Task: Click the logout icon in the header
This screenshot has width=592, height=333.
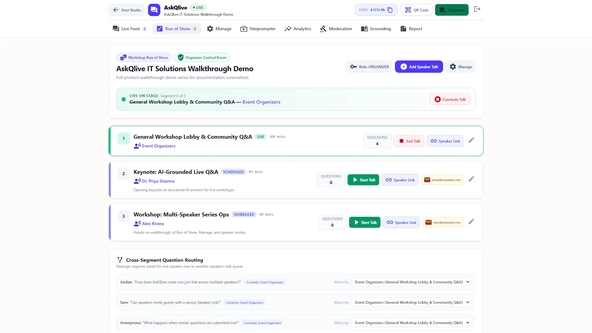Action: click(477, 9)
